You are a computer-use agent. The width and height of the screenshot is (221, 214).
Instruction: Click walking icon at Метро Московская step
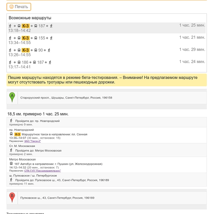[11, 150]
